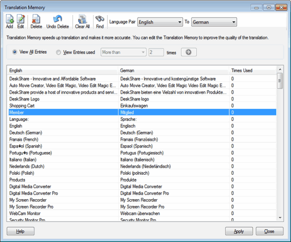The height and width of the screenshot is (242, 291).
Task: Click the 'Einkaufswagen' German translation
Action: pos(134,106)
